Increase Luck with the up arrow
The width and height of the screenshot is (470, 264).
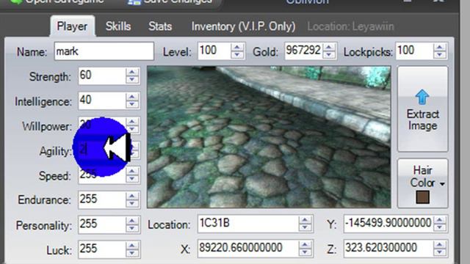tap(132, 246)
